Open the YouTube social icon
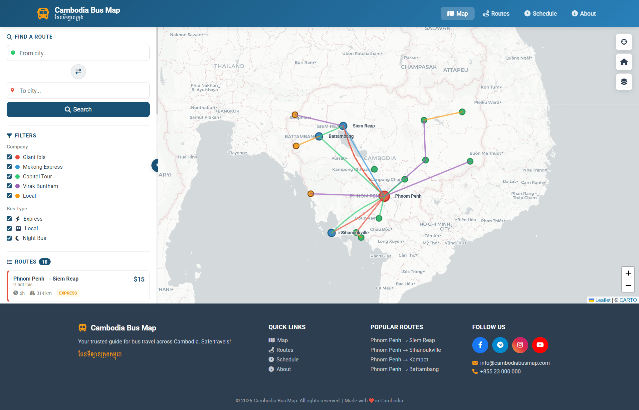The width and height of the screenshot is (639, 410). point(540,345)
